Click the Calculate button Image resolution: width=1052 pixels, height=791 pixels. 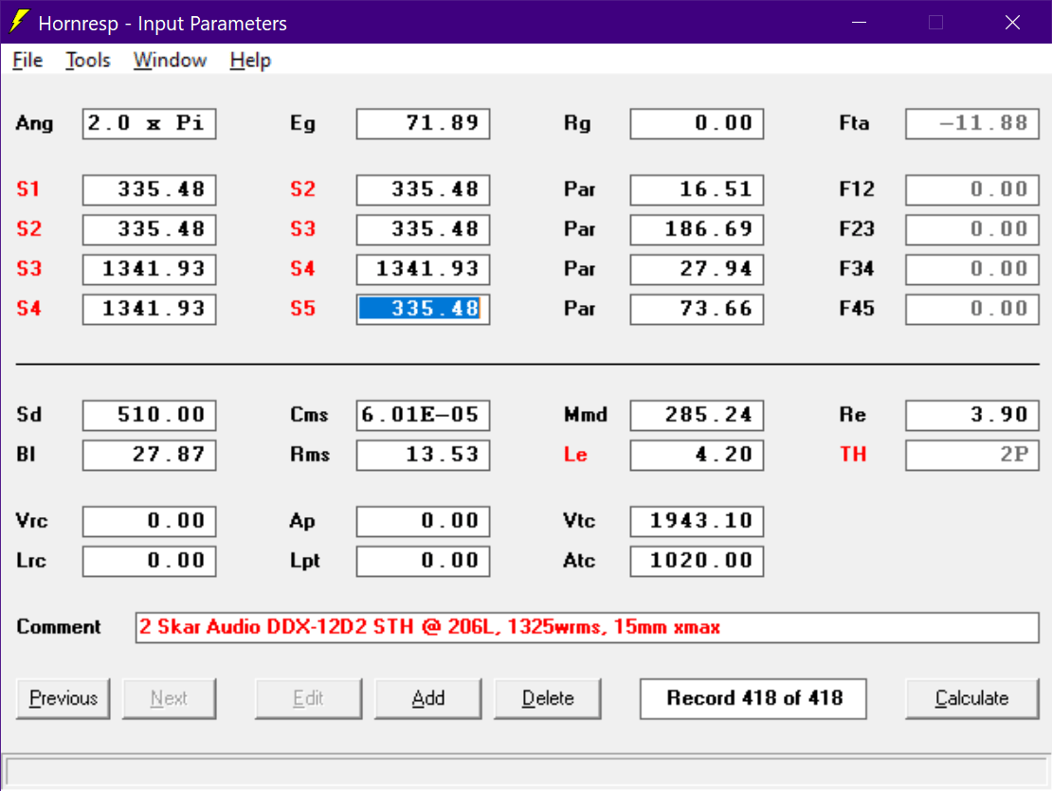coord(972,698)
